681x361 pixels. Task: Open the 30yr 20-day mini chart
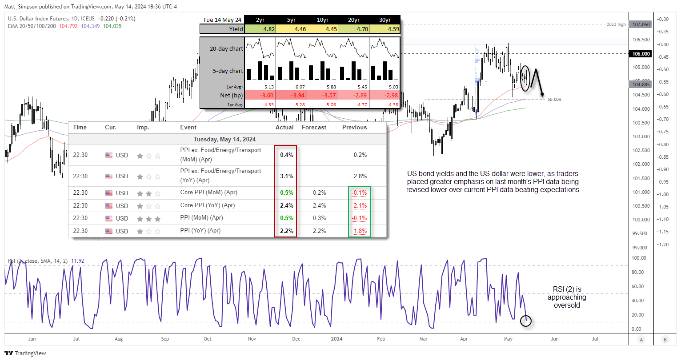[x=385, y=48]
